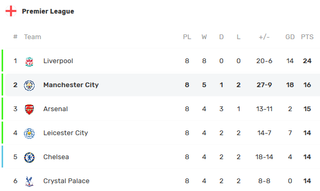Click the Liverpool club crest
The width and height of the screenshot is (320, 191).
[29, 62]
